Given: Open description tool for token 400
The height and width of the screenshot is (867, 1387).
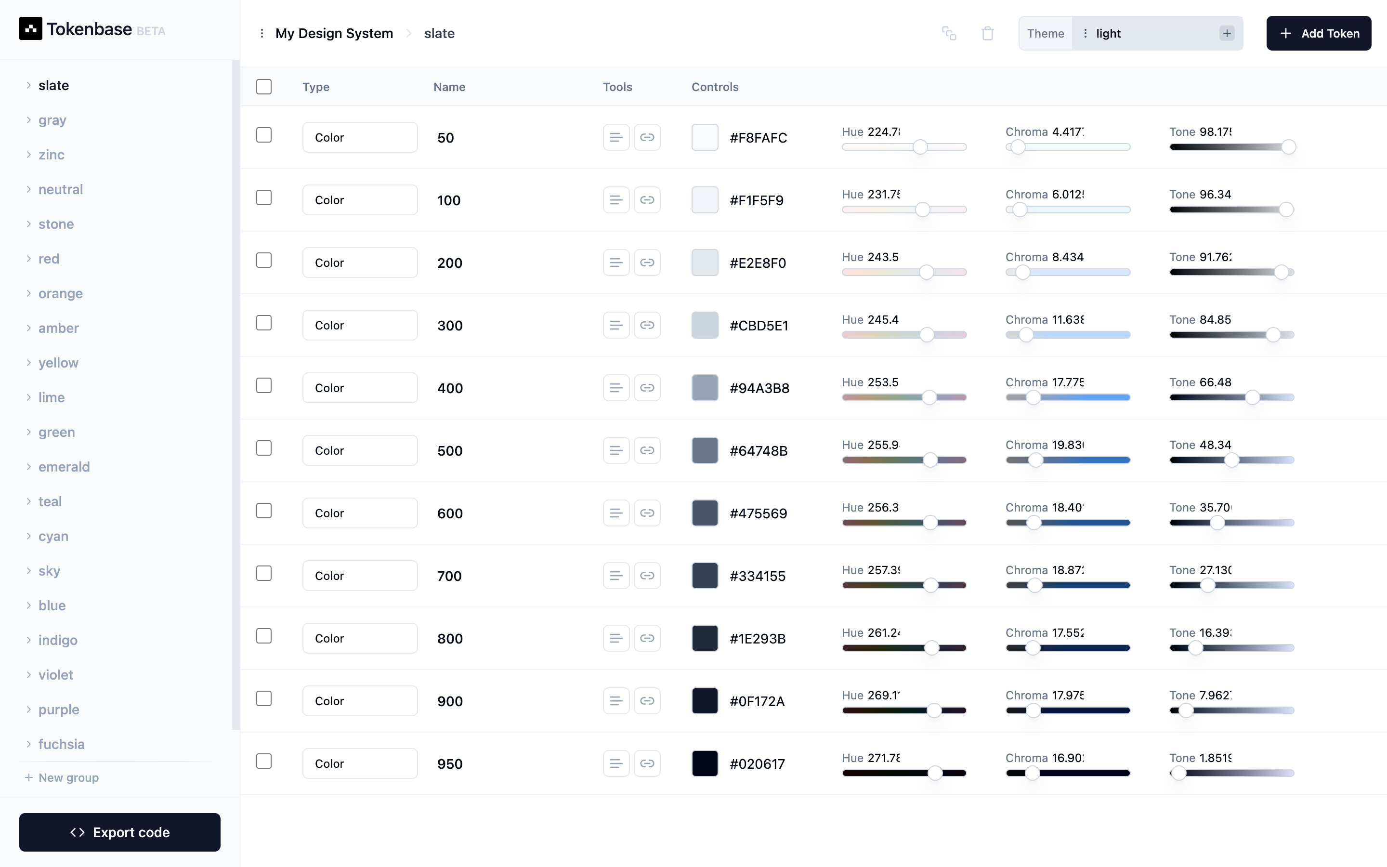Looking at the screenshot, I should pyautogui.click(x=616, y=388).
